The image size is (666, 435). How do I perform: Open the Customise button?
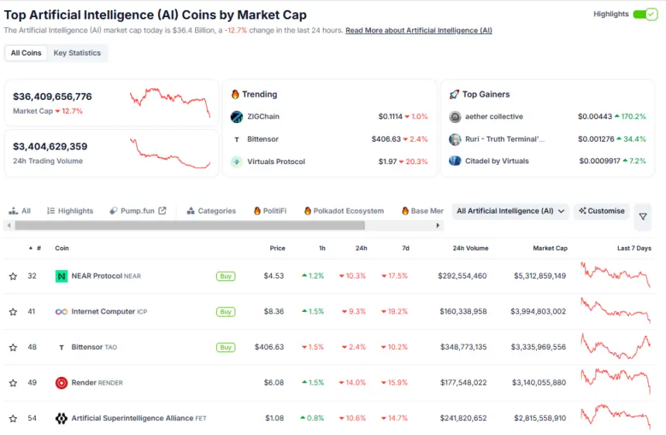tap(602, 211)
